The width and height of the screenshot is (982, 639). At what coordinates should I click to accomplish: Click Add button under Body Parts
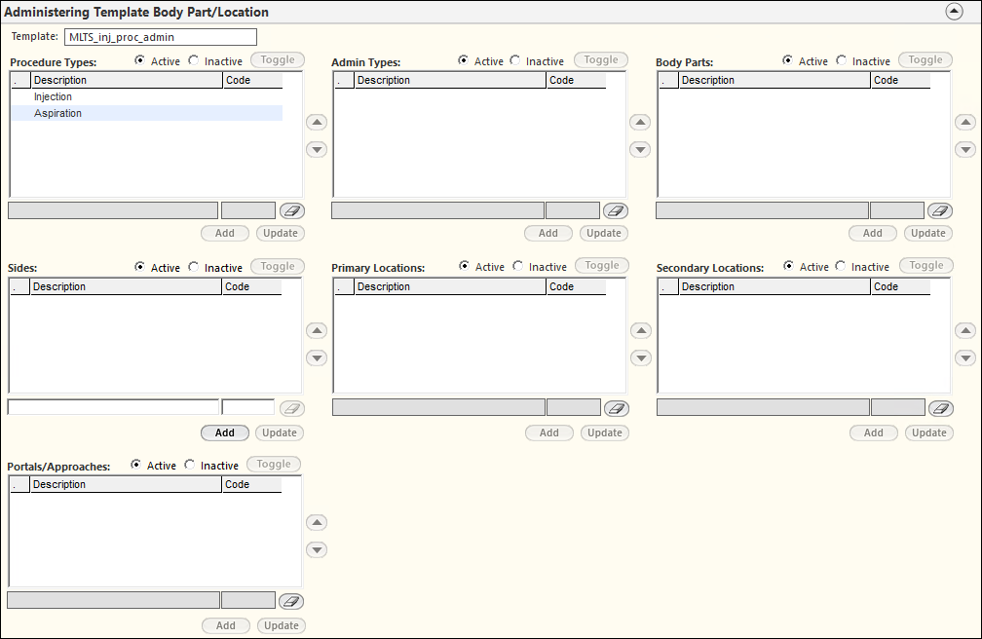point(873,233)
